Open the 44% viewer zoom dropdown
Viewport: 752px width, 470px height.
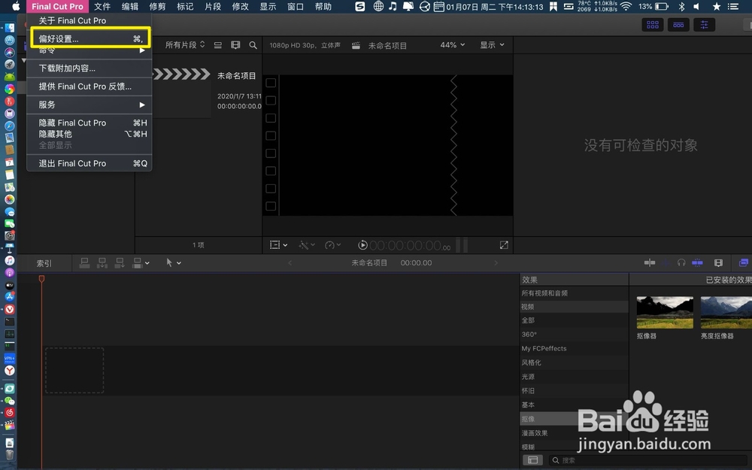[x=452, y=44]
